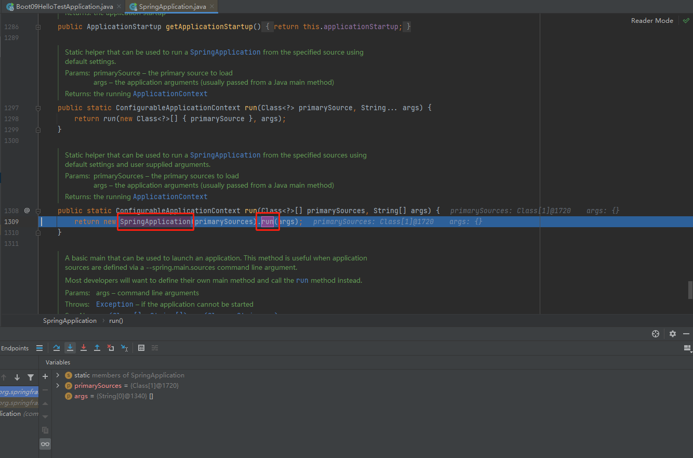Expand static members of SpringApplication

click(x=58, y=375)
